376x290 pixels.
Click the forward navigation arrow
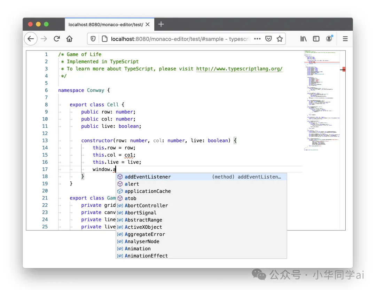(x=44, y=39)
